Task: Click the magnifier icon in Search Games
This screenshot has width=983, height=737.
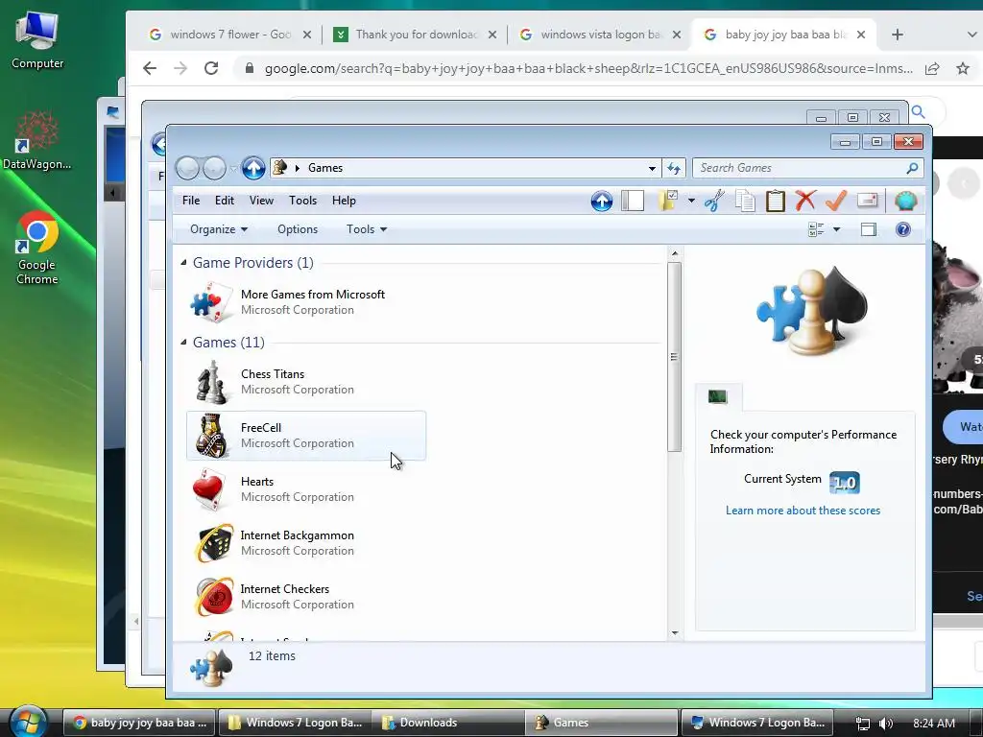Action: 912,168
